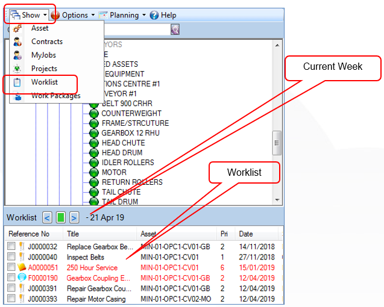Sort by Asset column header
Image resolution: width=384 pixels, height=307 pixels.
click(177, 234)
